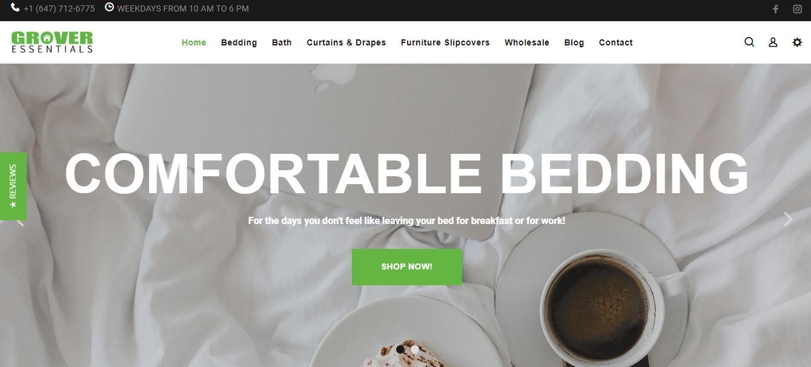
Task: Visit the Facebook page icon
Action: [775, 9]
